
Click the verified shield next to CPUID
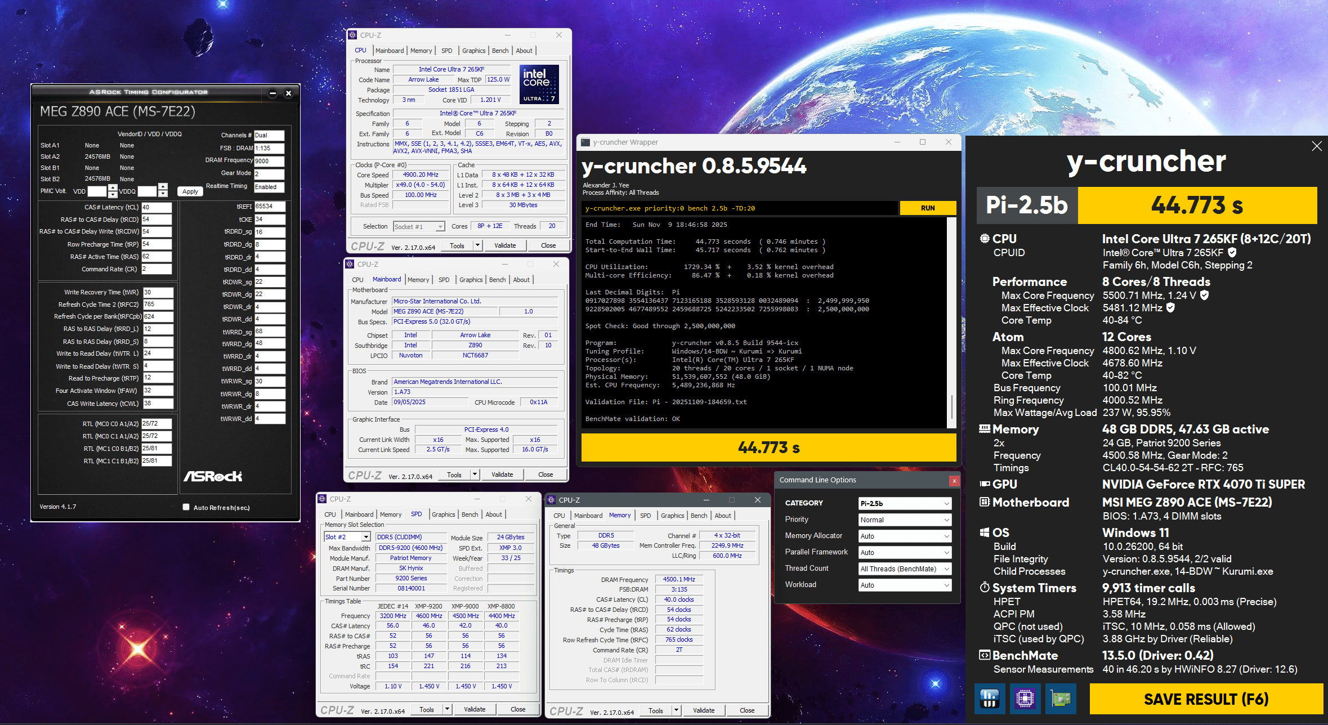(1232, 252)
